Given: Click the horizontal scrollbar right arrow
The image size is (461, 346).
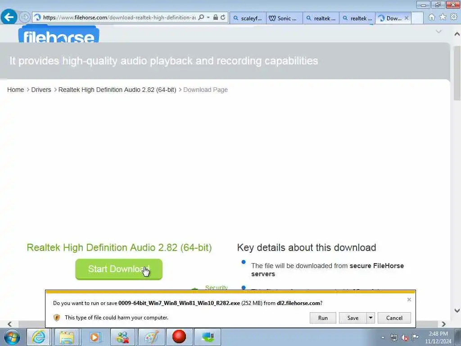Looking at the screenshot, I should point(443,324).
